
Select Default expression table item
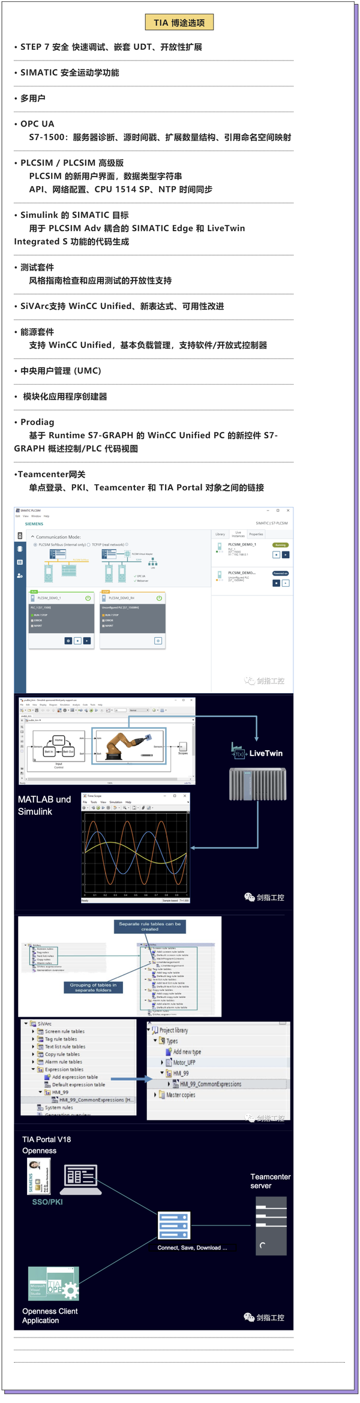[79, 1084]
